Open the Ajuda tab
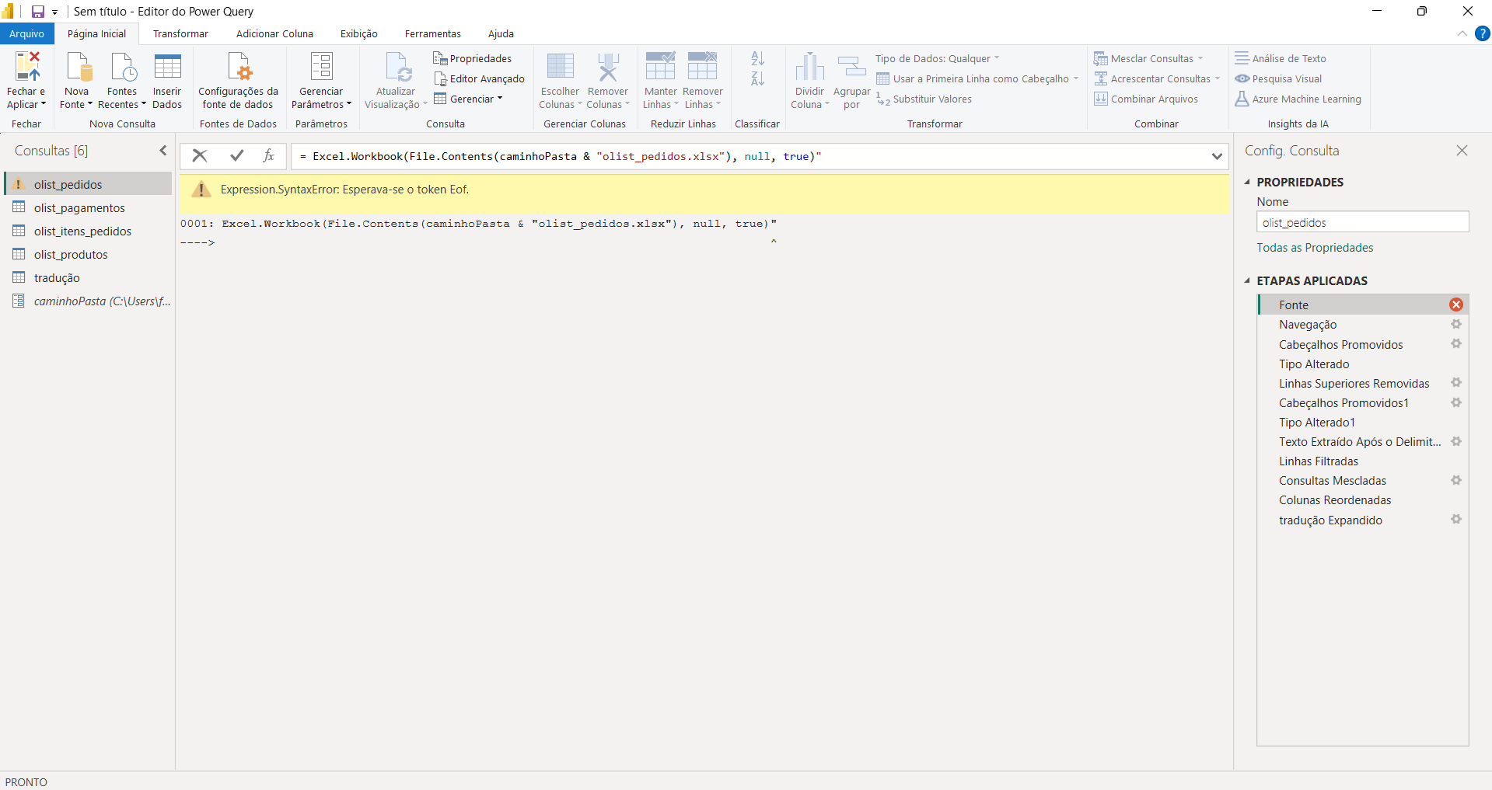1492x790 pixels. 501,33
